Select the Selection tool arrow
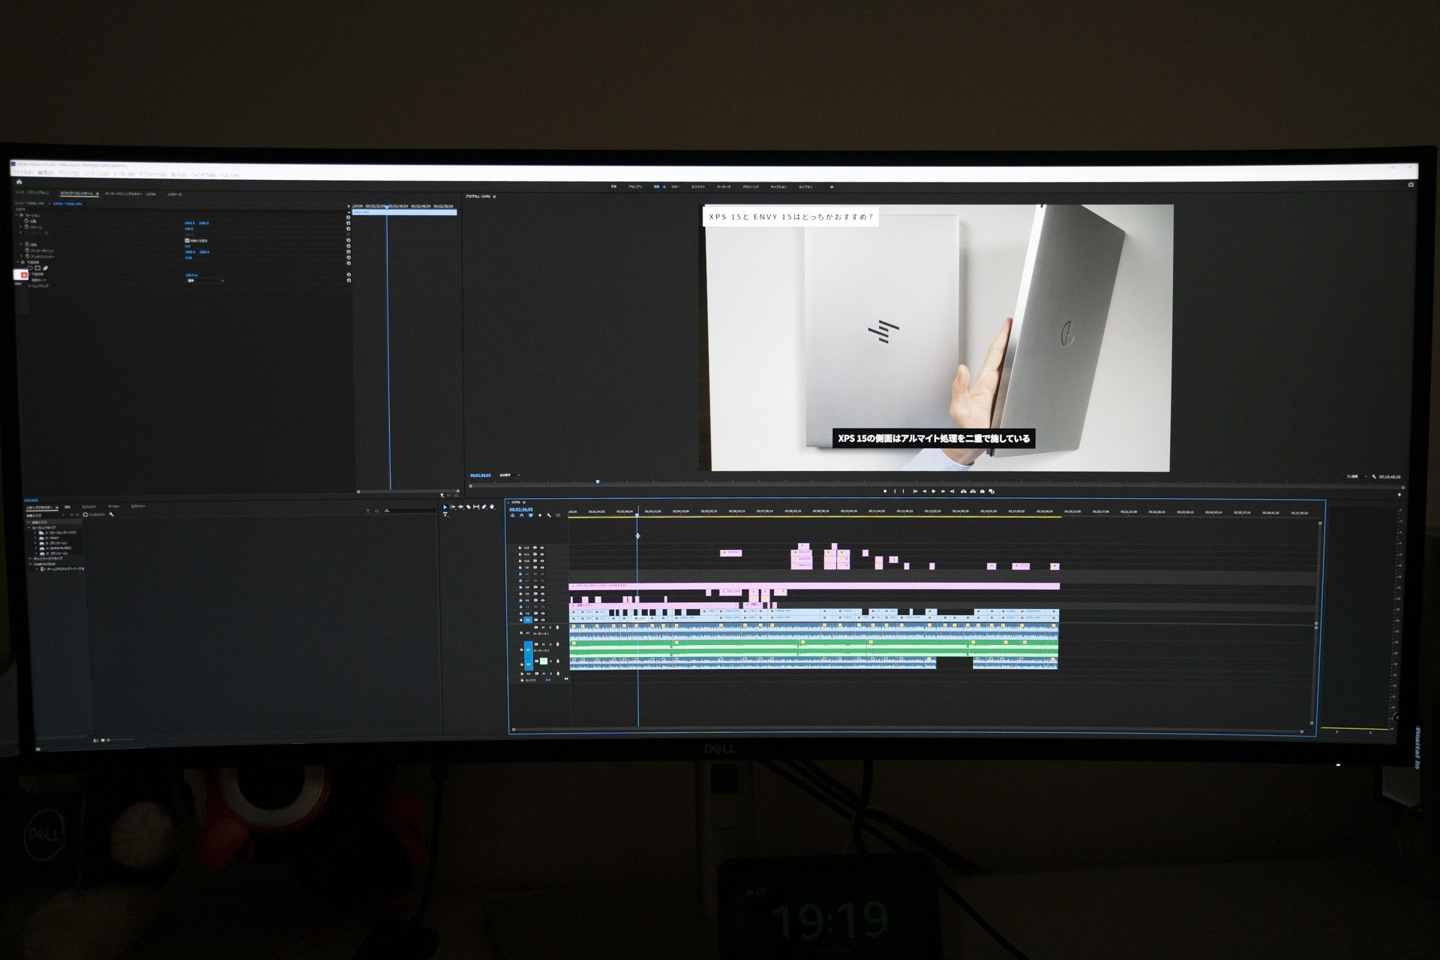The height and width of the screenshot is (960, 1440). [445, 507]
